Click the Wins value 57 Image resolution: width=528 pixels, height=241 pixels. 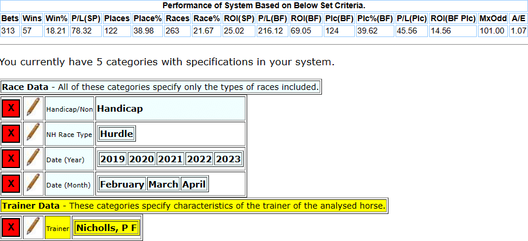(x=32, y=31)
